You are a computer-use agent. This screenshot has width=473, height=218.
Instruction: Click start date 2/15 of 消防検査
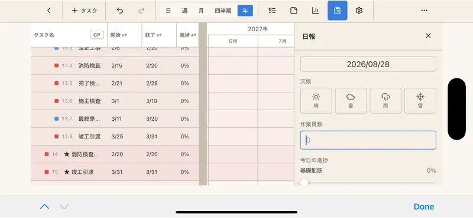point(116,65)
